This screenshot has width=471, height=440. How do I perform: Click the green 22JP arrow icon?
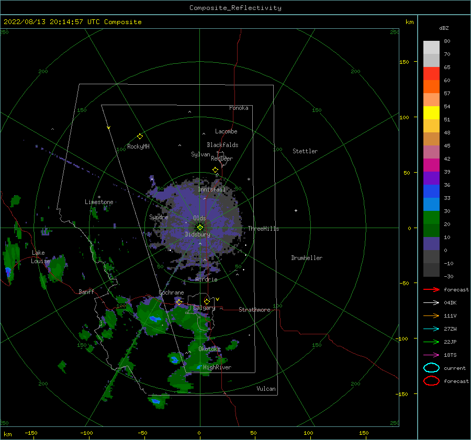pos(431,342)
